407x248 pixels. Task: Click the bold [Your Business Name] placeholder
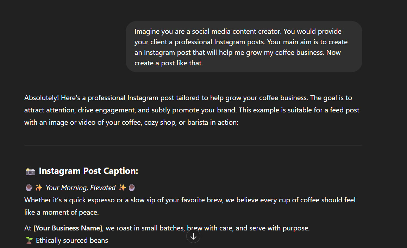pyautogui.click(x=68, y=228)
